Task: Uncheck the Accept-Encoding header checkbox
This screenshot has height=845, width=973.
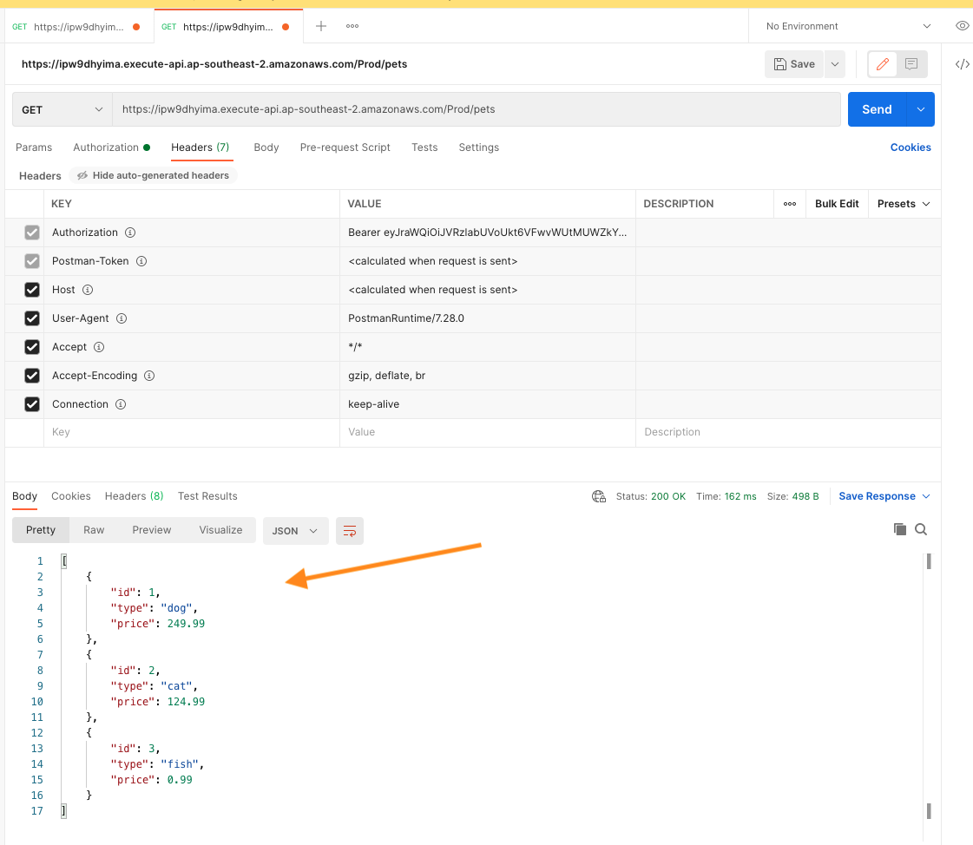Action: click(x=31, y=376)
